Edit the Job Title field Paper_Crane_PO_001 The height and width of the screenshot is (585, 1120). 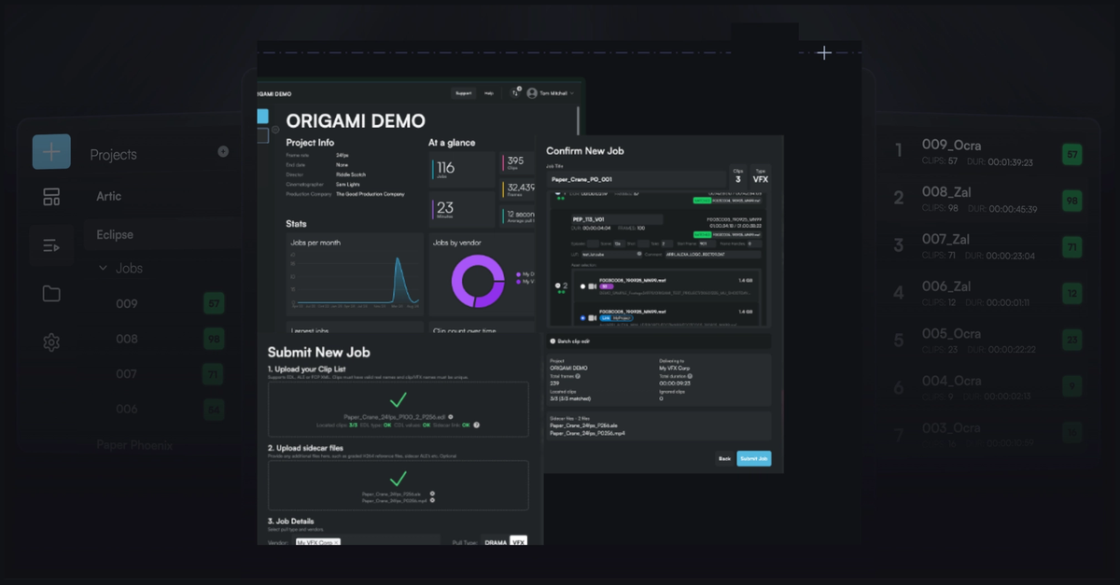click(x=637, y=179)
